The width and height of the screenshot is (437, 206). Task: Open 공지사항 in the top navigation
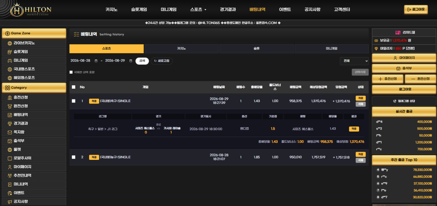click(x=312, y=10)
